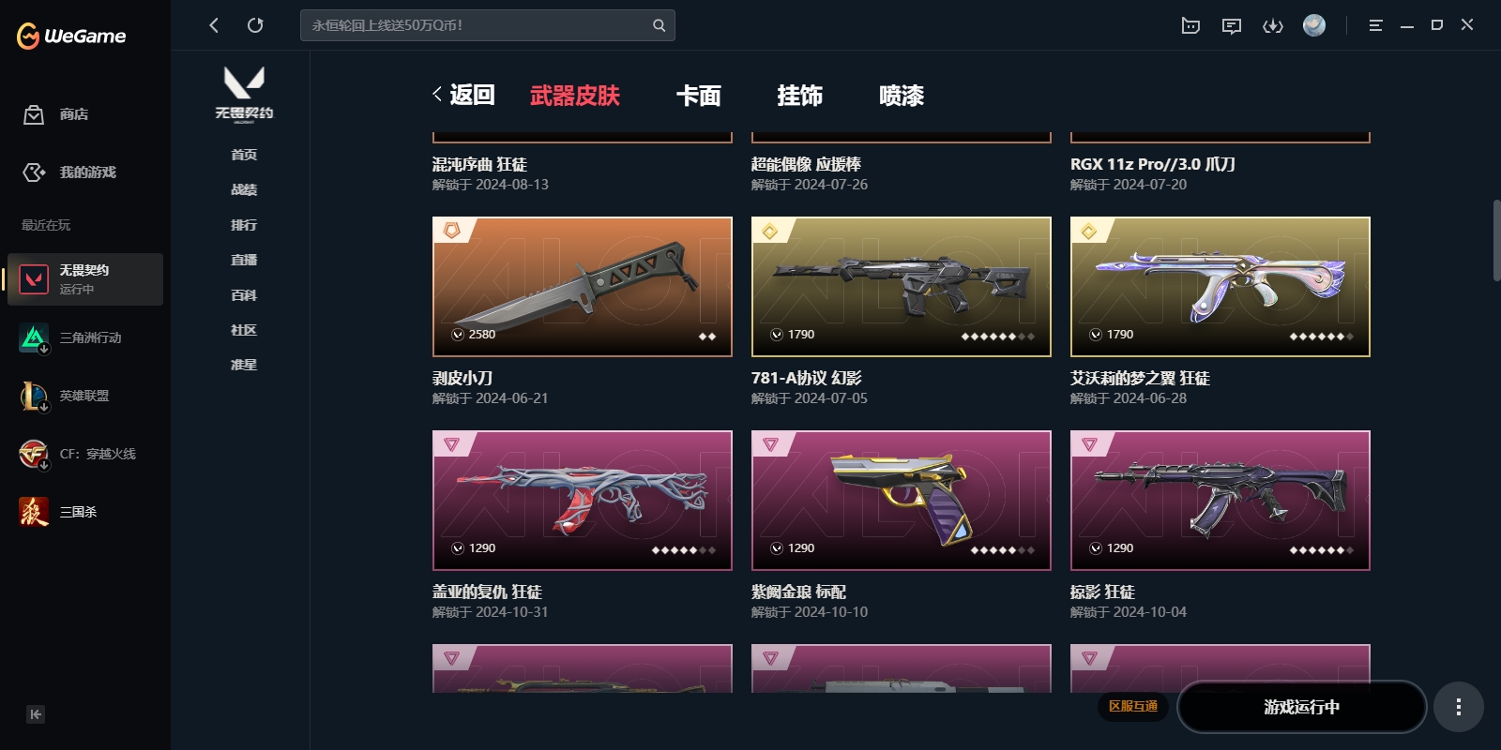The width and height of the screenshot is (1501, 750).
Task: Open 战绩 in the Valorant menu
Action: coord(244,189)
